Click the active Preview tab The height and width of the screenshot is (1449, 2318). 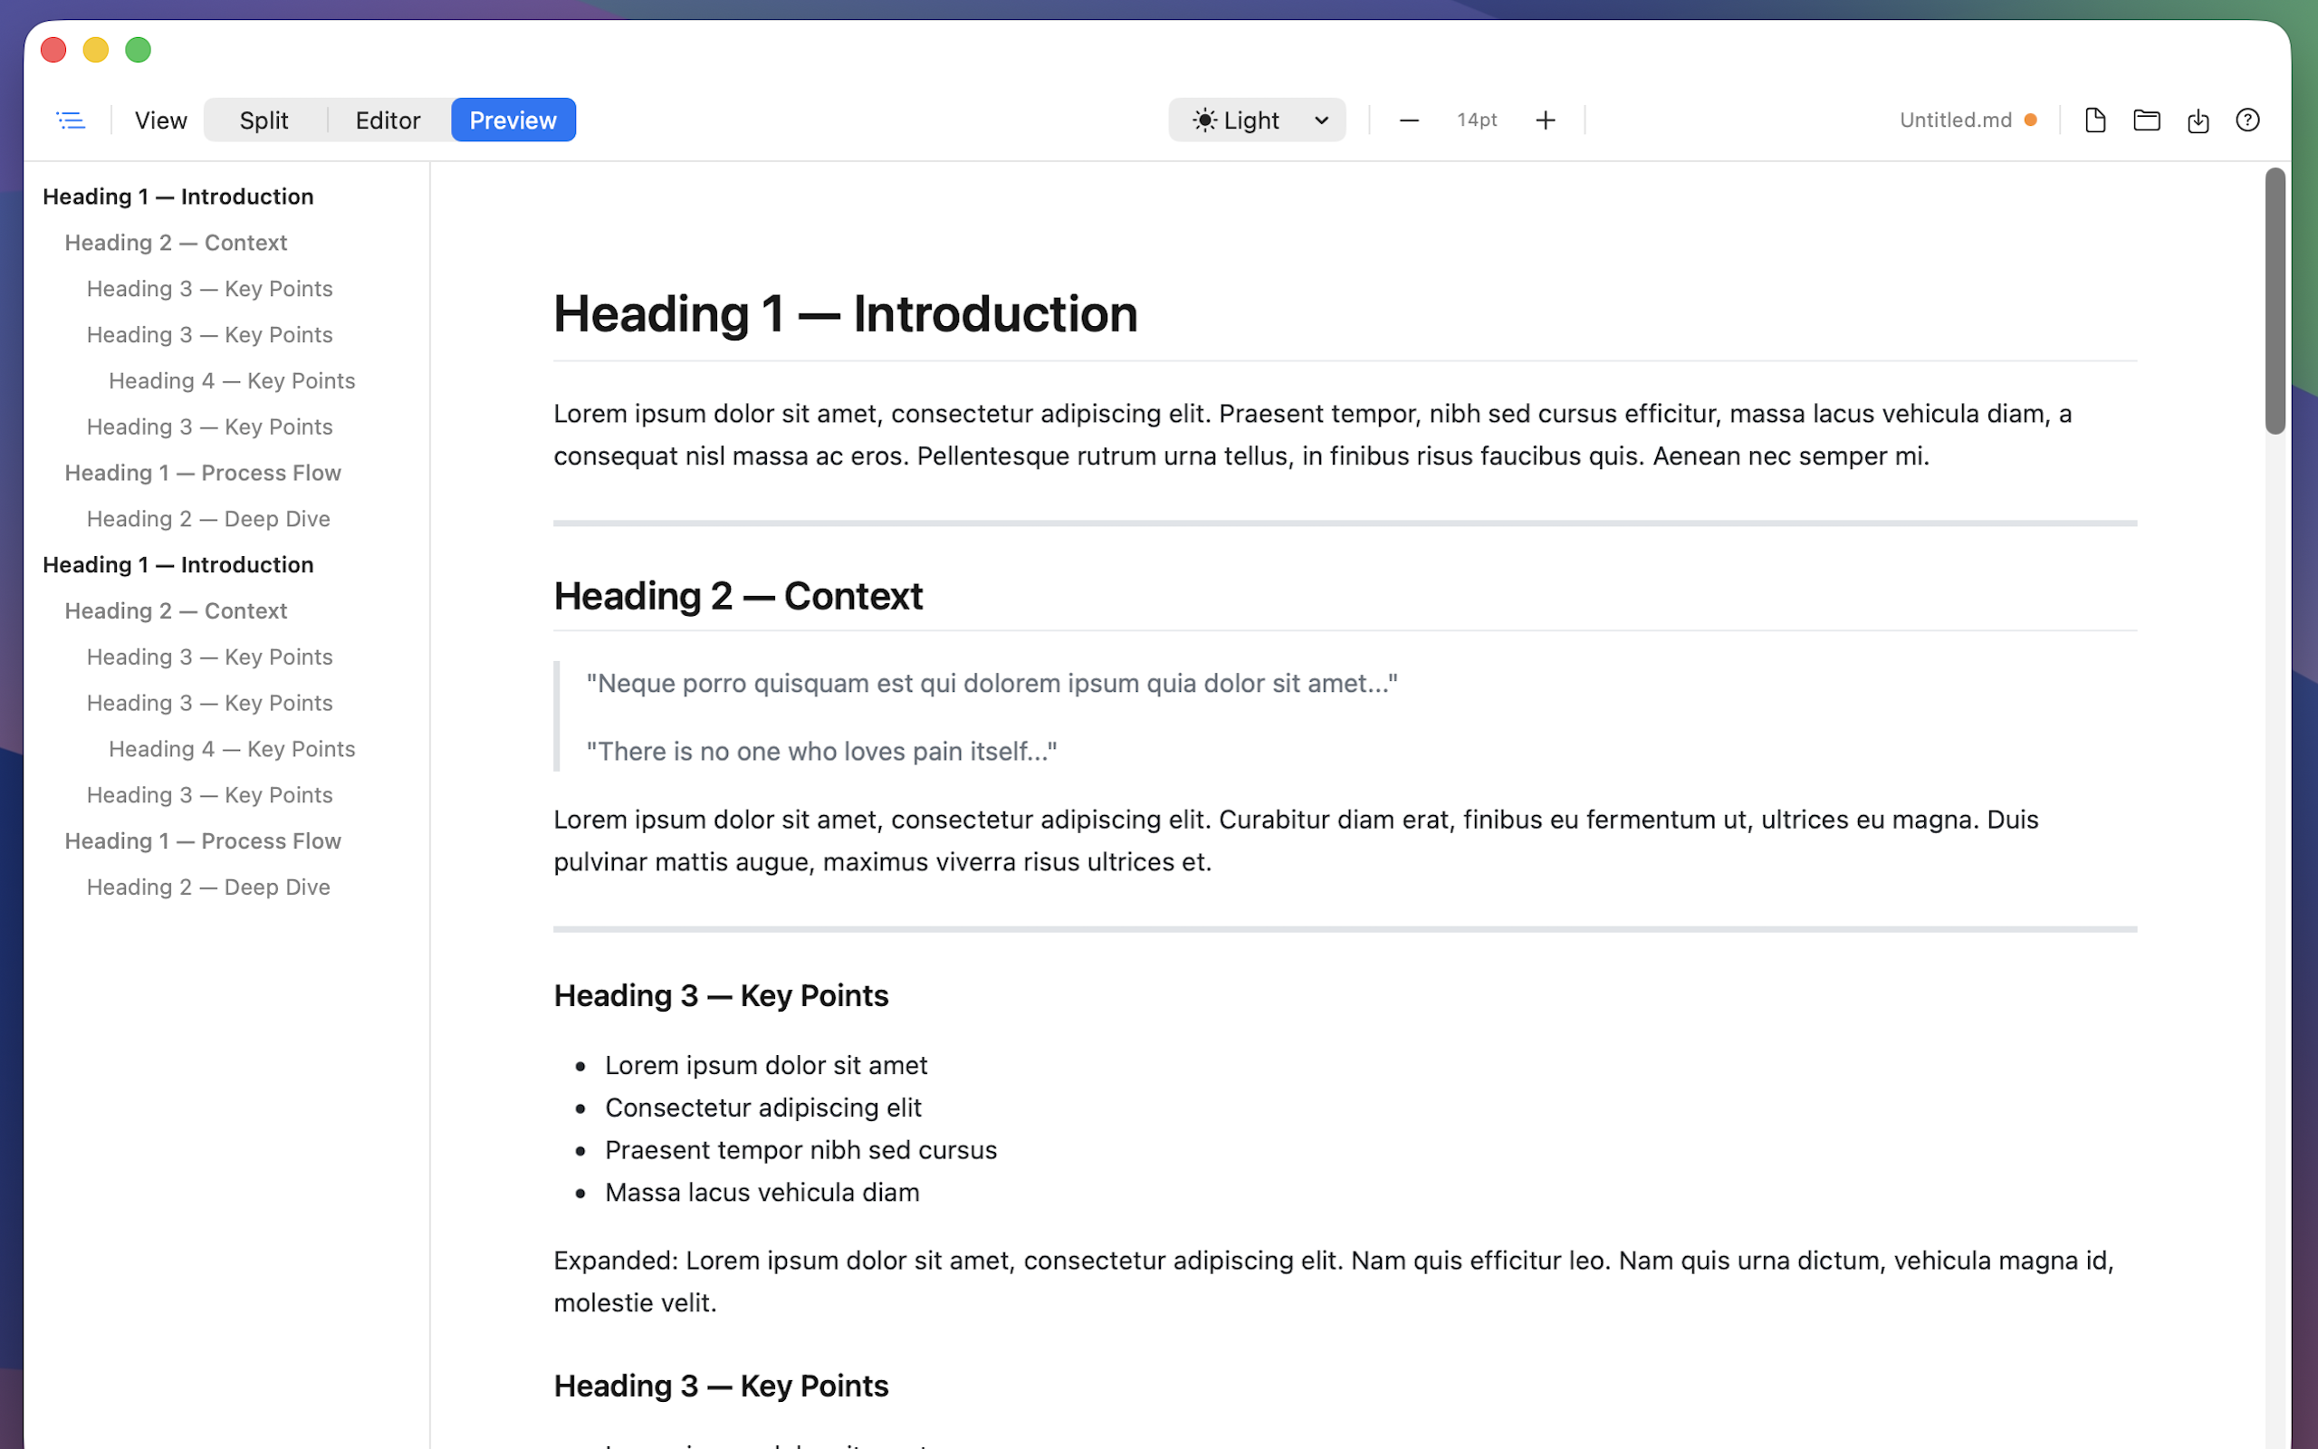(512, 119)
